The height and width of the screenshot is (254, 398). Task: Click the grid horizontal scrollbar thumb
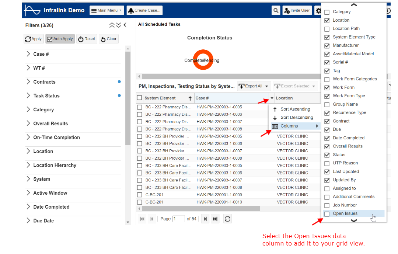pyautogui.click(x=201, y=209)
